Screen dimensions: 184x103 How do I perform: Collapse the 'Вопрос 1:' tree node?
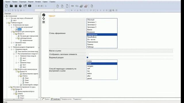click(14, 34)
